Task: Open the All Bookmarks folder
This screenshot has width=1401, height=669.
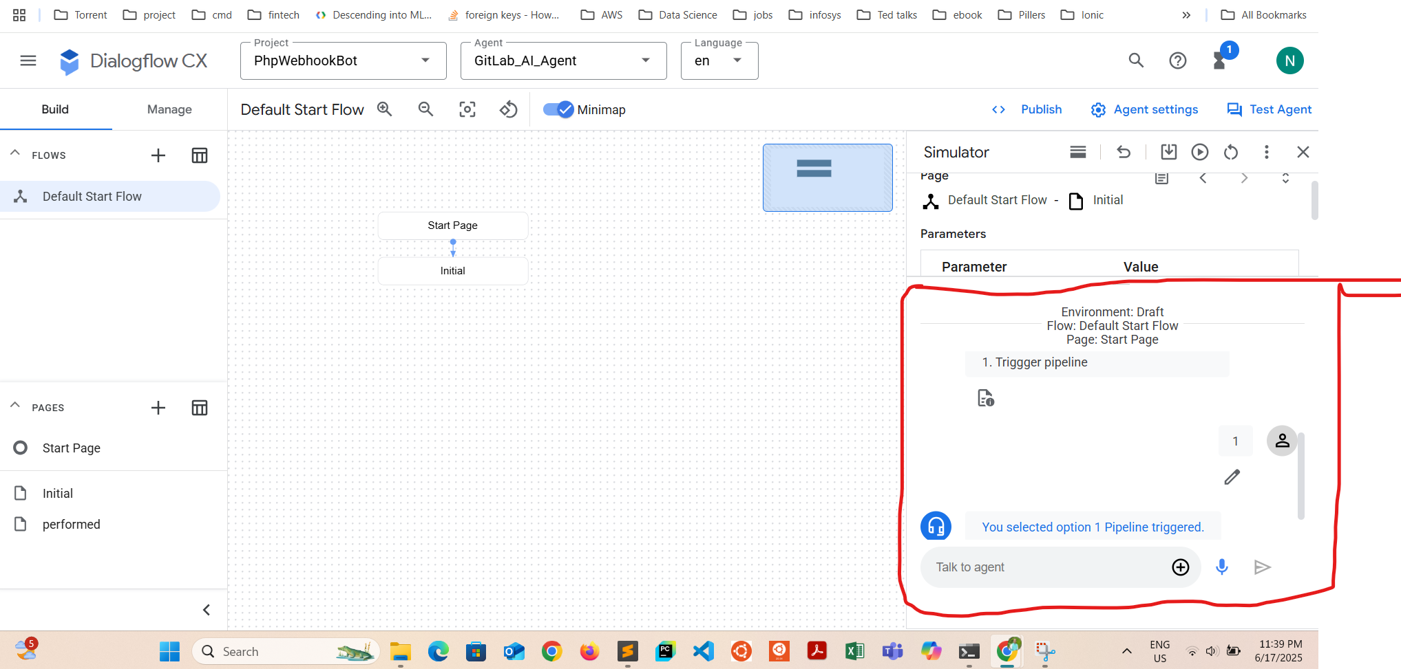Action: pos(1263,15)
